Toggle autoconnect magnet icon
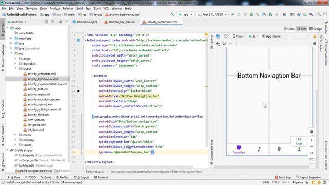The image size is (329, 185). pyautogui.click(x=224, y=43)
